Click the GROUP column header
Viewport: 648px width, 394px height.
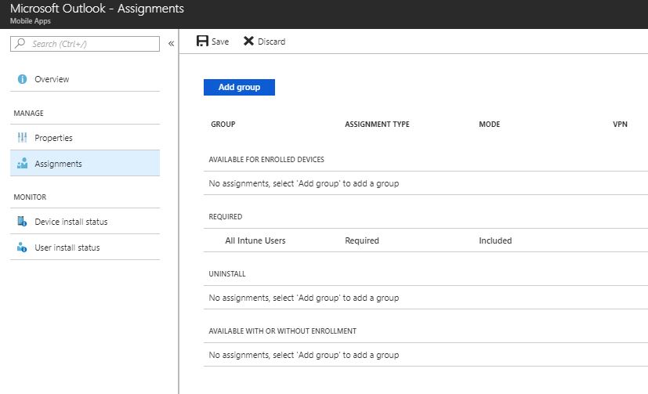click(223, 125)
